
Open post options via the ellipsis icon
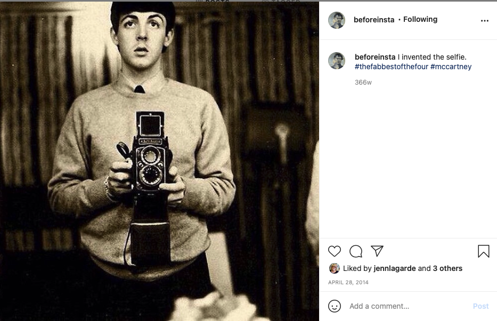(x=484, y=20)
